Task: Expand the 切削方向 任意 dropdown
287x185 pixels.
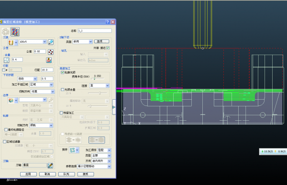Action: pyautogui.click(x=43, y=92)
